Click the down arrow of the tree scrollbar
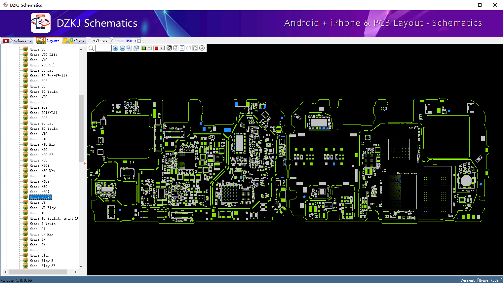503x283 pixels. 81,266
